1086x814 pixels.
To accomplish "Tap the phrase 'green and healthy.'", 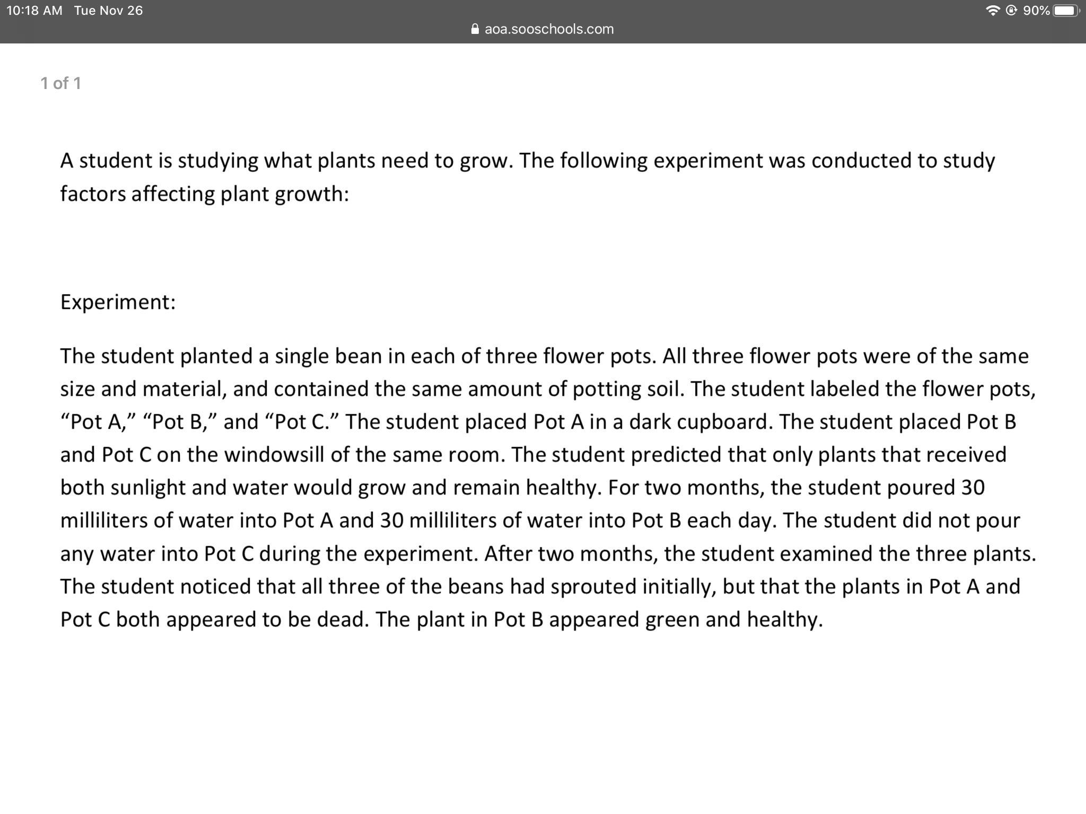I will pos(734,619).
